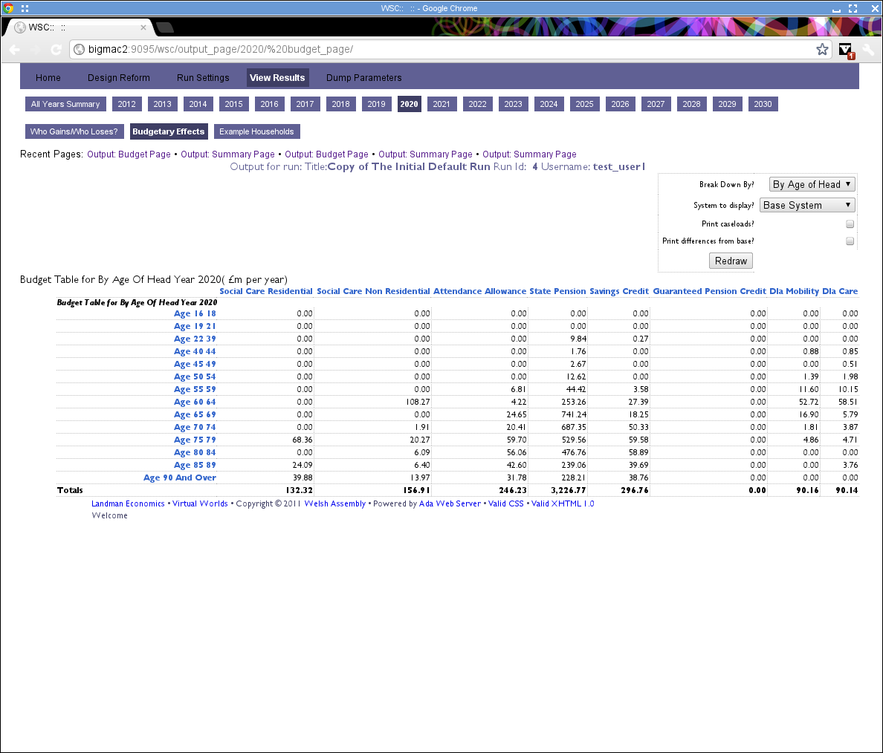This screenshot has width=883, height=753.
Task: Reload the page with the refresh icon
Action: [56, 50]
